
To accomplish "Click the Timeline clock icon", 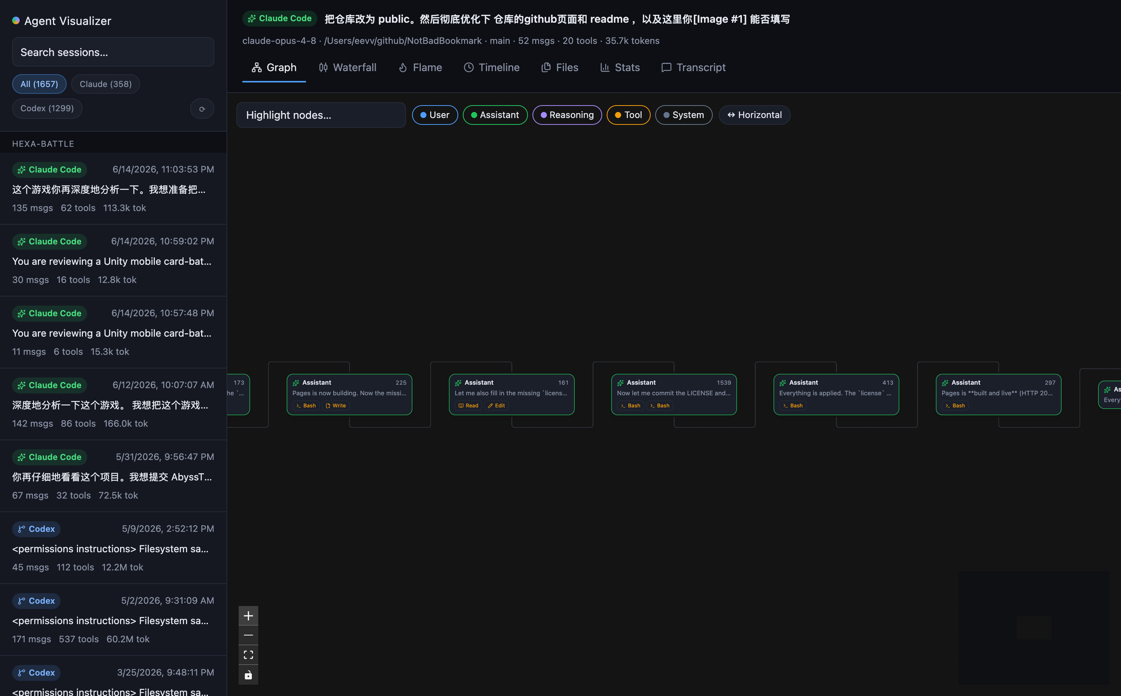I will pyautogui.click(x=468, y=68).
